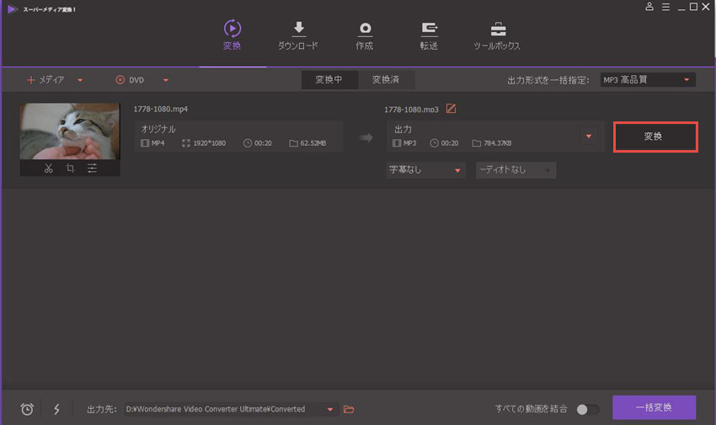Open the crop tool under thumbnail
This screenshot has width=716, height=425.
[x=70, y=168]
